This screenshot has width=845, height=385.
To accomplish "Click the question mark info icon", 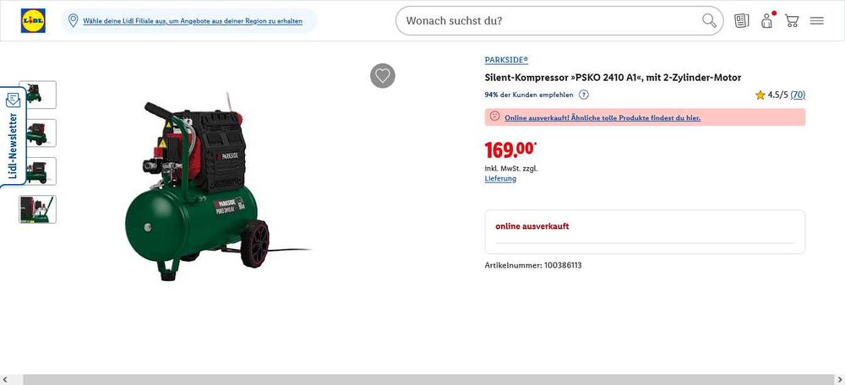I will [584, 95].
